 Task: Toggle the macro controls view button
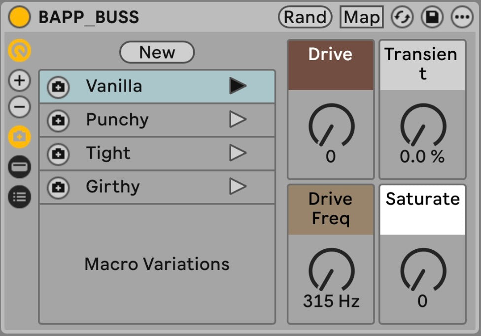[x=20, y=50]
